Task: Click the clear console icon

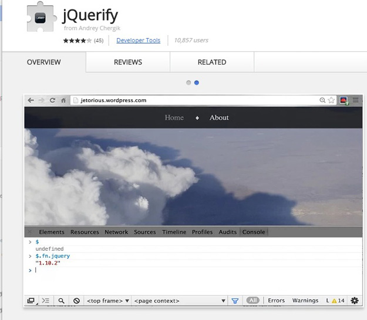Action: pos(76,301)
